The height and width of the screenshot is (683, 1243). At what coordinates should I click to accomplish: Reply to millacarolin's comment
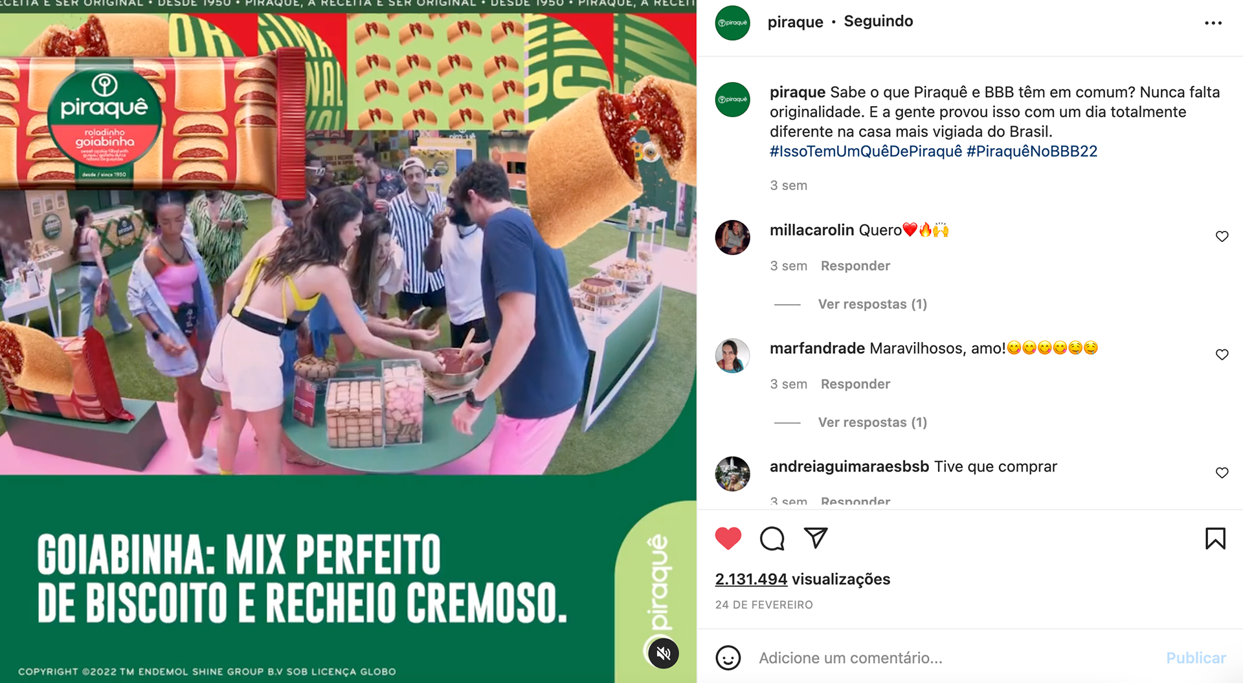(x=855, y=266)
